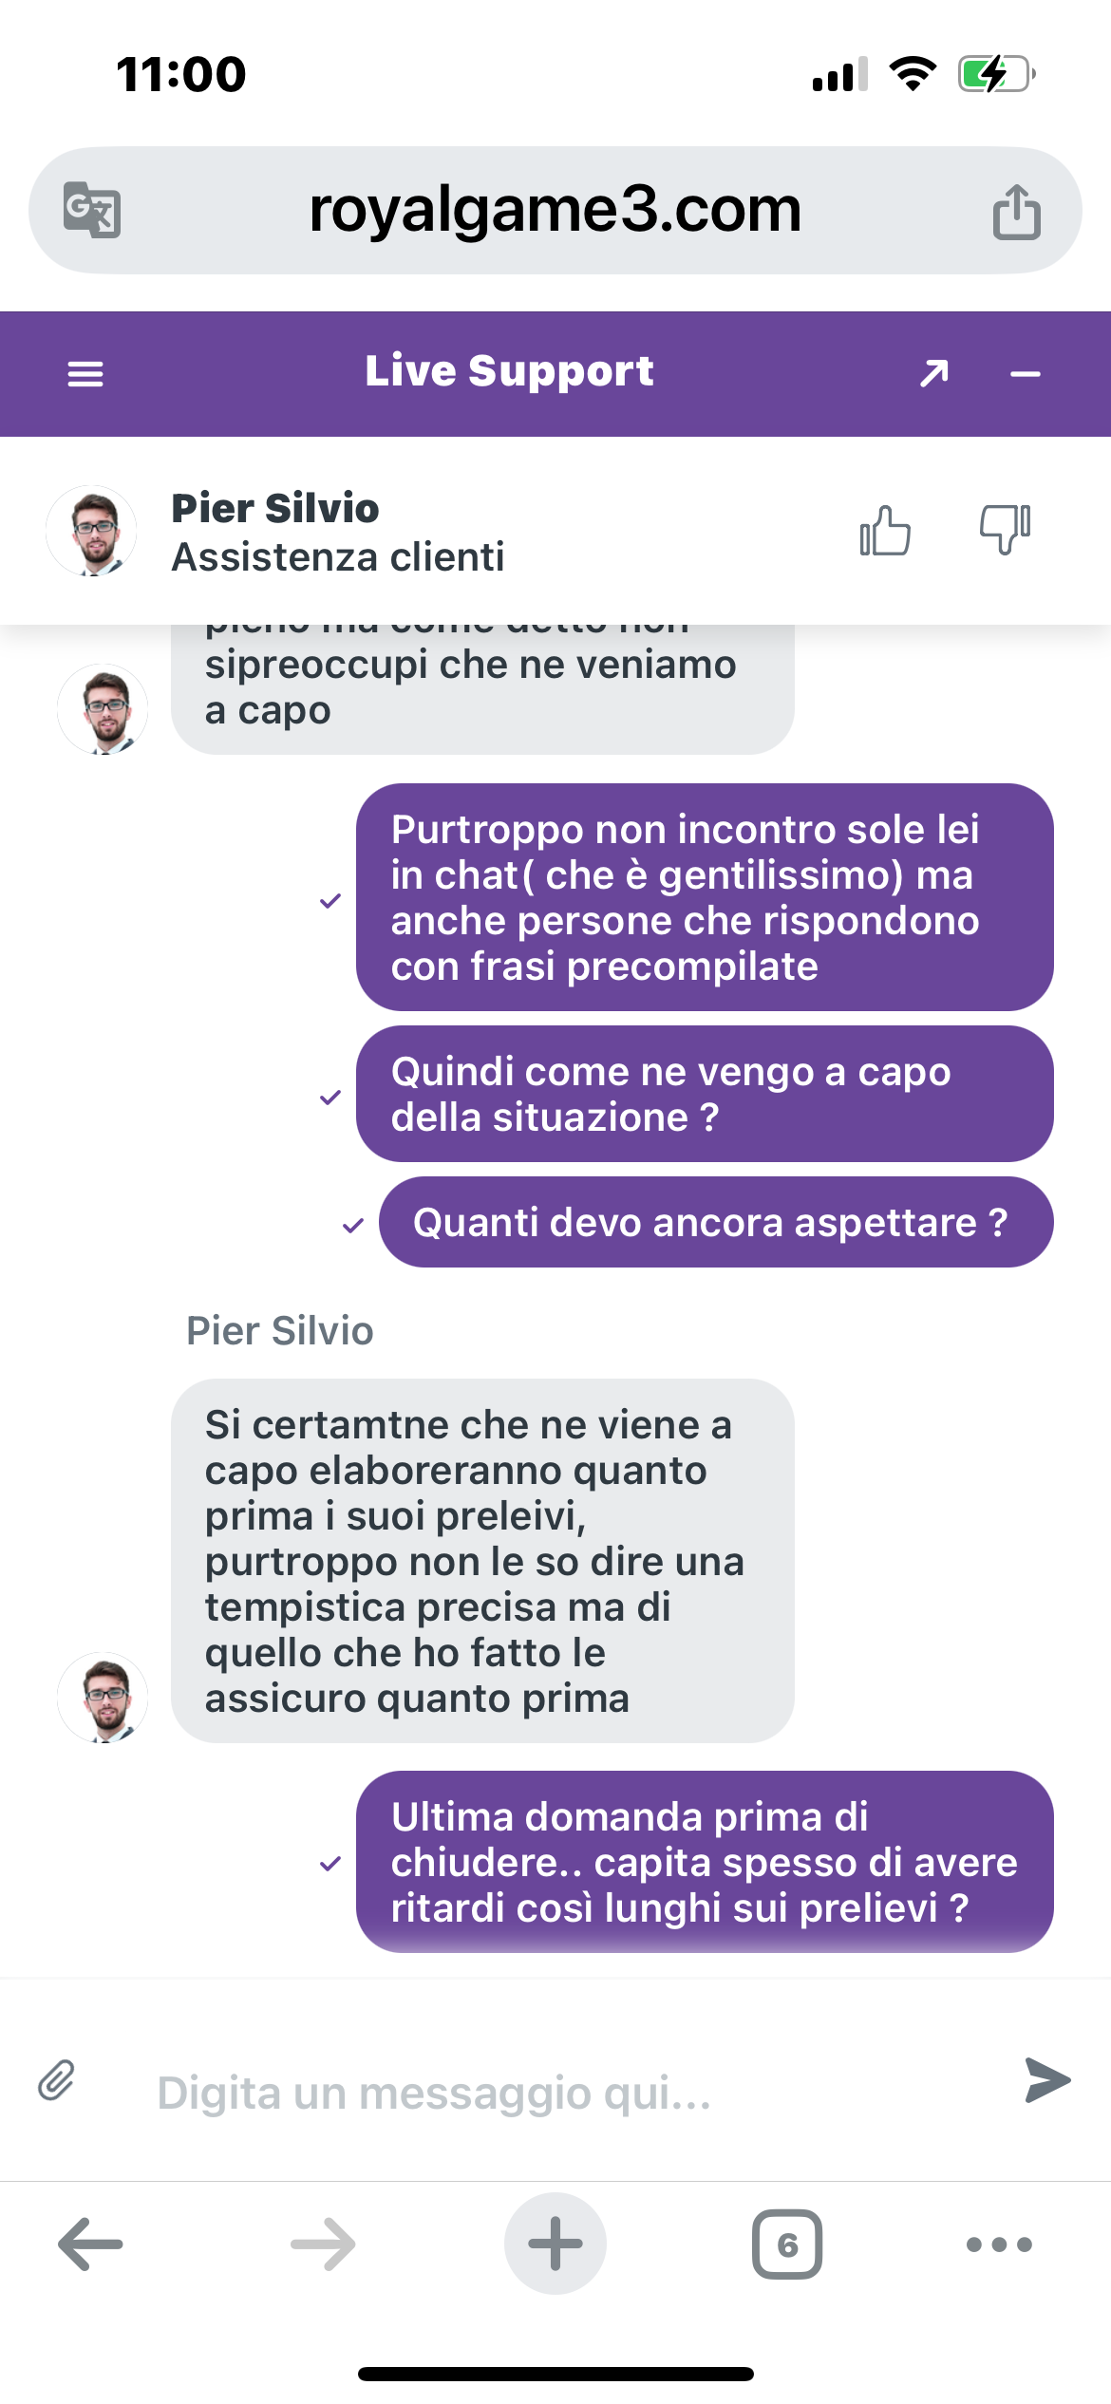Tap the share icon in address bar
Screen dimensions: 1111x2404
1017,211
